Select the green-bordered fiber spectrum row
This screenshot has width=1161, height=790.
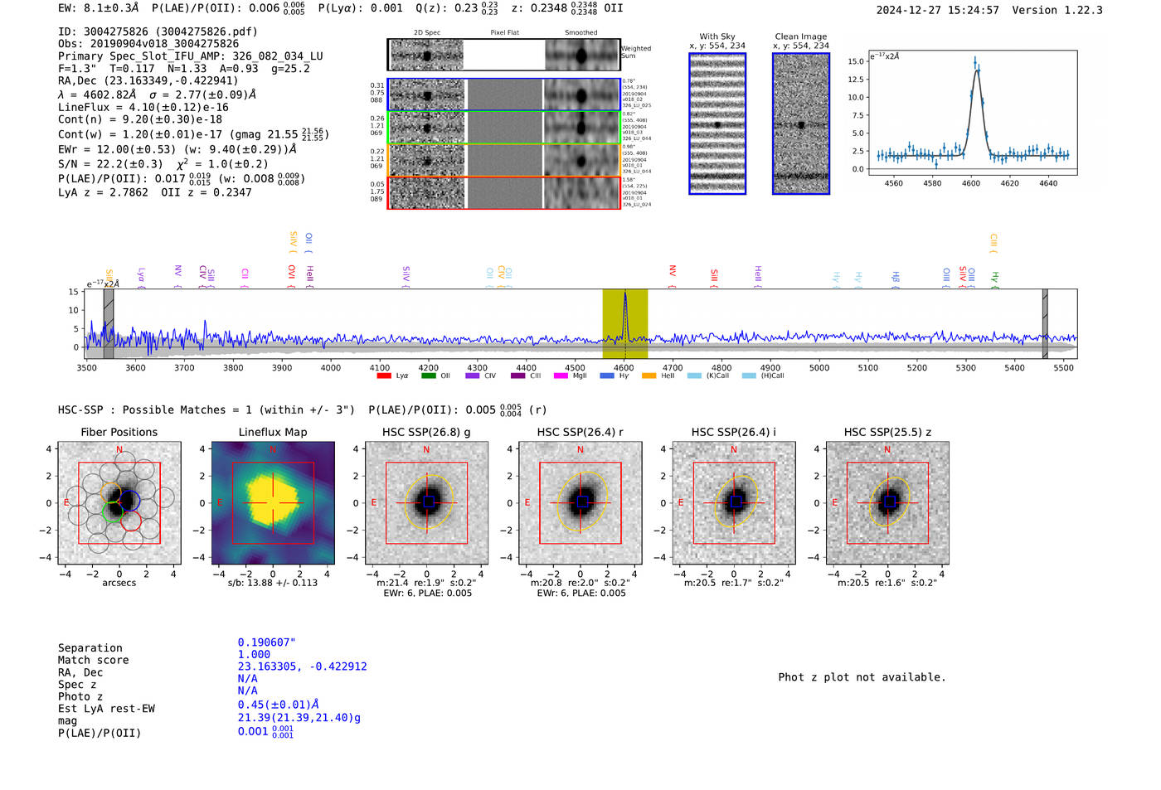504,128
